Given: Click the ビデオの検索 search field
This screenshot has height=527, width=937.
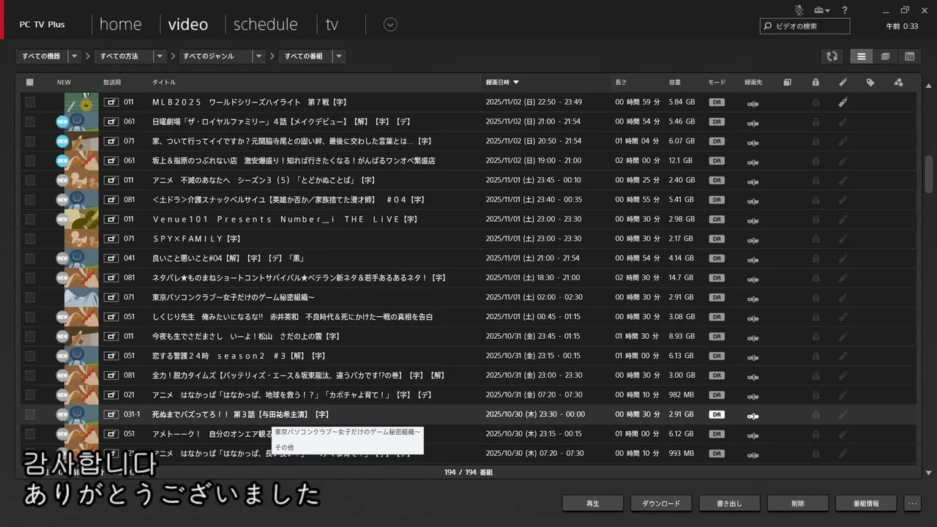Looking at the screenshot, I should coord(805,26).
